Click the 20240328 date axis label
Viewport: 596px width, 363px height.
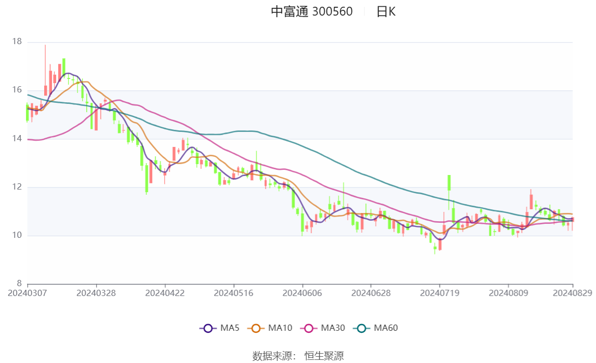tap(96, 293)
